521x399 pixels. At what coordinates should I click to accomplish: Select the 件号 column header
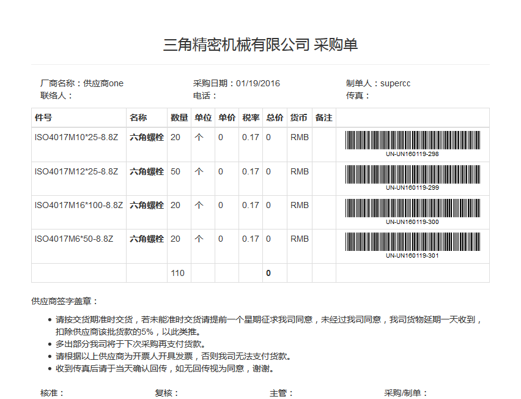point(43,117)
